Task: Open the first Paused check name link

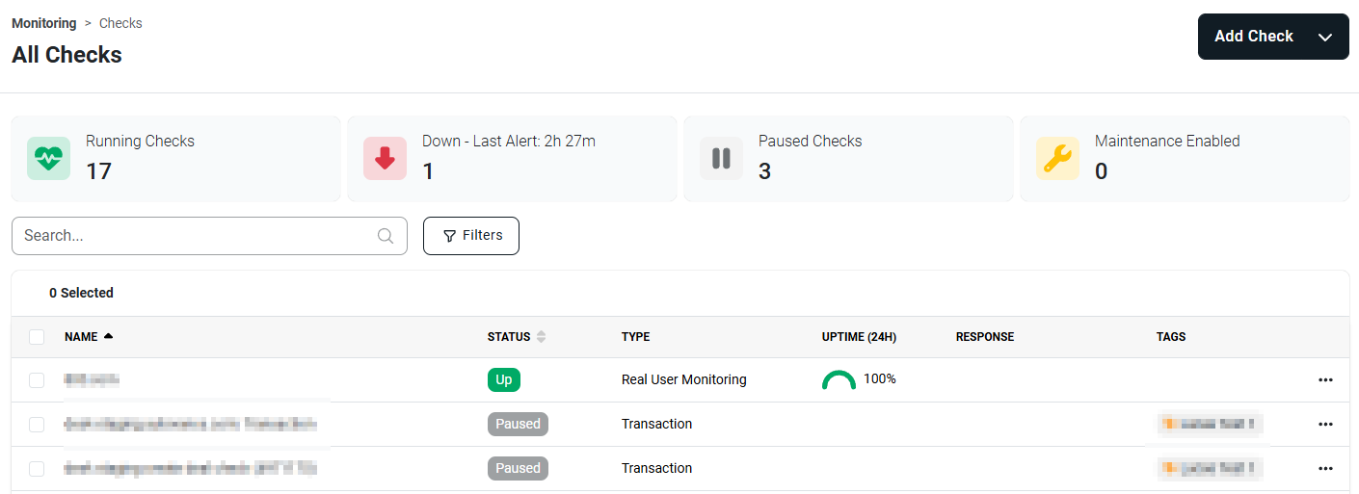Action: coord(191,425)
